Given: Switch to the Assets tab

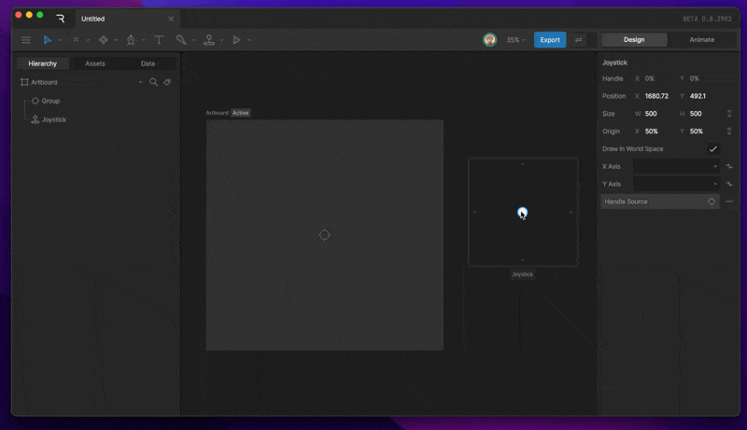Looking at the screenshot, I should 95,63.
